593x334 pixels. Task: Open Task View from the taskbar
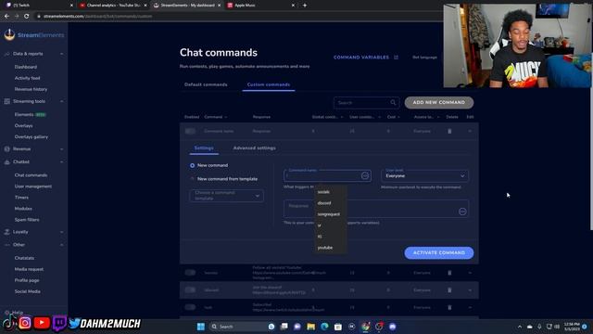coord(284,327)
